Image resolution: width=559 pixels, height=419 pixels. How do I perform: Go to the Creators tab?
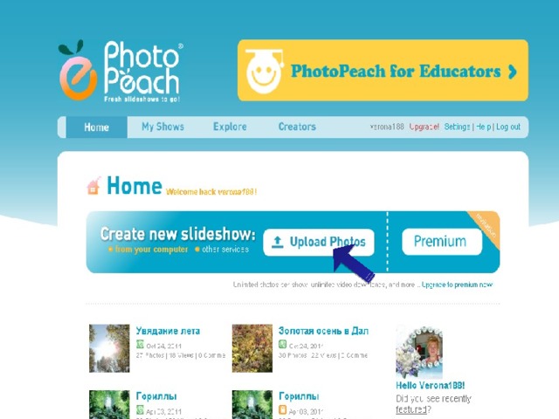(x=297, y=127)
